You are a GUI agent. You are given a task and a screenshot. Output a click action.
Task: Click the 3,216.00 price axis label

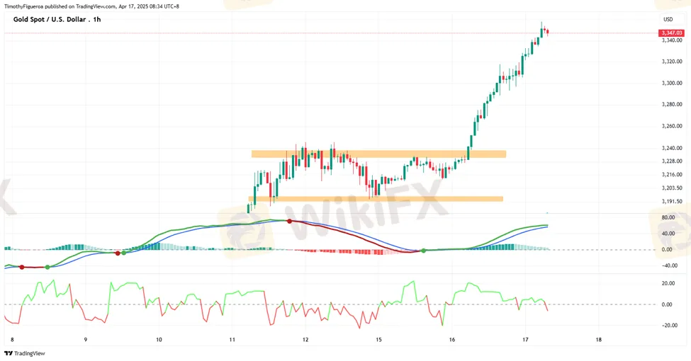pos(672,175)
